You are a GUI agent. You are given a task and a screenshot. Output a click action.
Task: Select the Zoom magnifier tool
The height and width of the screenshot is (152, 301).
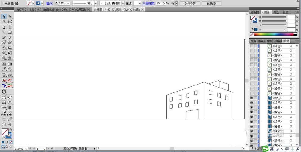point(10,124)
